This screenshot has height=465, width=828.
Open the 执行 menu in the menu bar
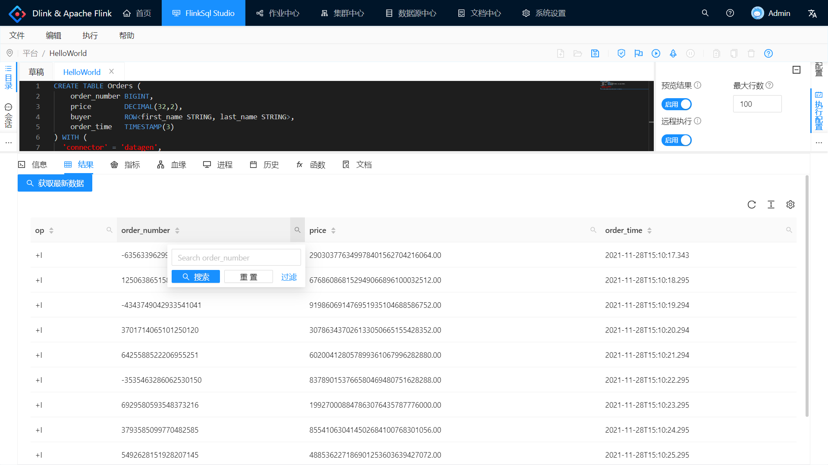[90, 35]
